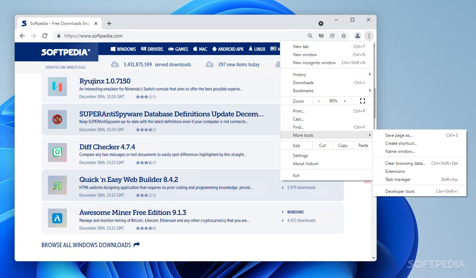The image size is (476, 278).
Task: Click the Awesome Miner app icon
Action: click(x=57, y=218)
